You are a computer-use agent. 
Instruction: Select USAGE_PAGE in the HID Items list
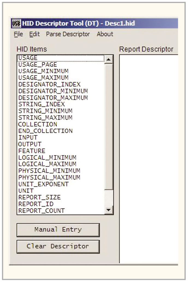[38, 65]
